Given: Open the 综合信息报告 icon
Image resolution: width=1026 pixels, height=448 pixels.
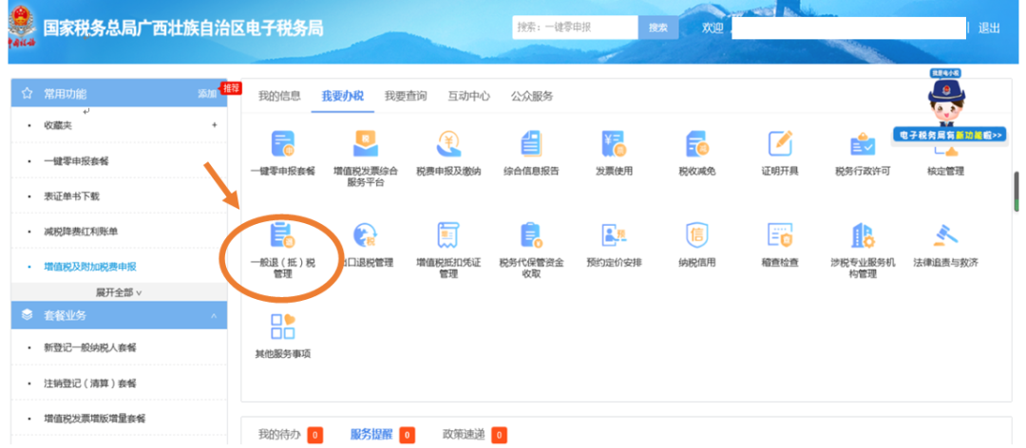Looking at the screenshot, I should (x=531, y=144).
